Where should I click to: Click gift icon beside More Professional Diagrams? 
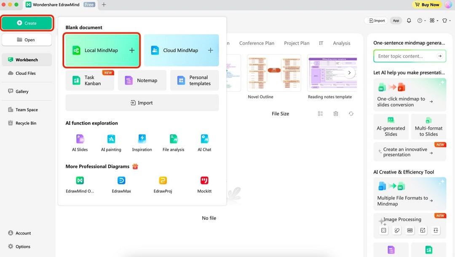point(135,166)
